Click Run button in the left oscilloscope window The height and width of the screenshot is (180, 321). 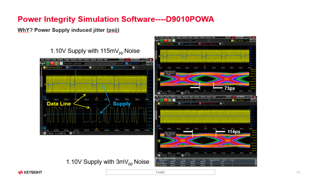point(48,63)
